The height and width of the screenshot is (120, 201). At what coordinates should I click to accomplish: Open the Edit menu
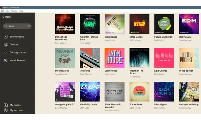[2, 11]
